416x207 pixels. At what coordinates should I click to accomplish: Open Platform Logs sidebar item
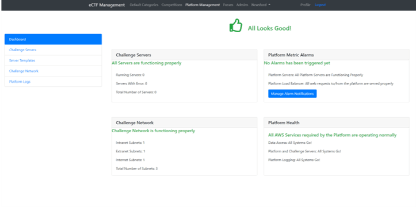[x=53, y=82]
